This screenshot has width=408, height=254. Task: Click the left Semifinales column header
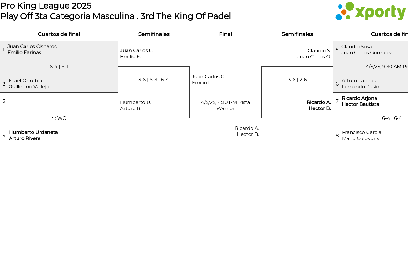pos(154,34)
